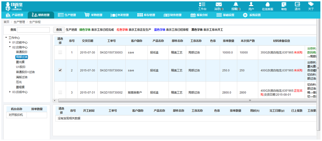Screen dimensions: 322x141
Task: Click work order SKGD150730002 cell
Action: tap(111, 93)
